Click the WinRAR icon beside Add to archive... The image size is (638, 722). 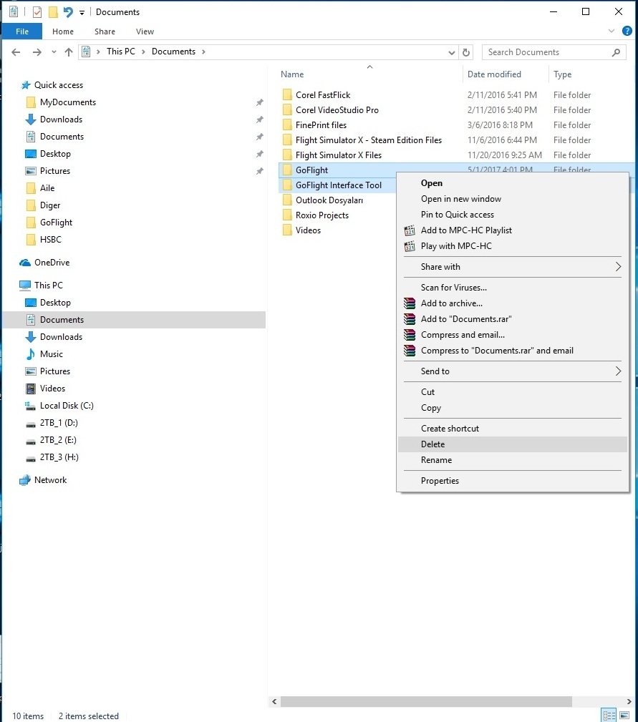(x=410, y=303)
